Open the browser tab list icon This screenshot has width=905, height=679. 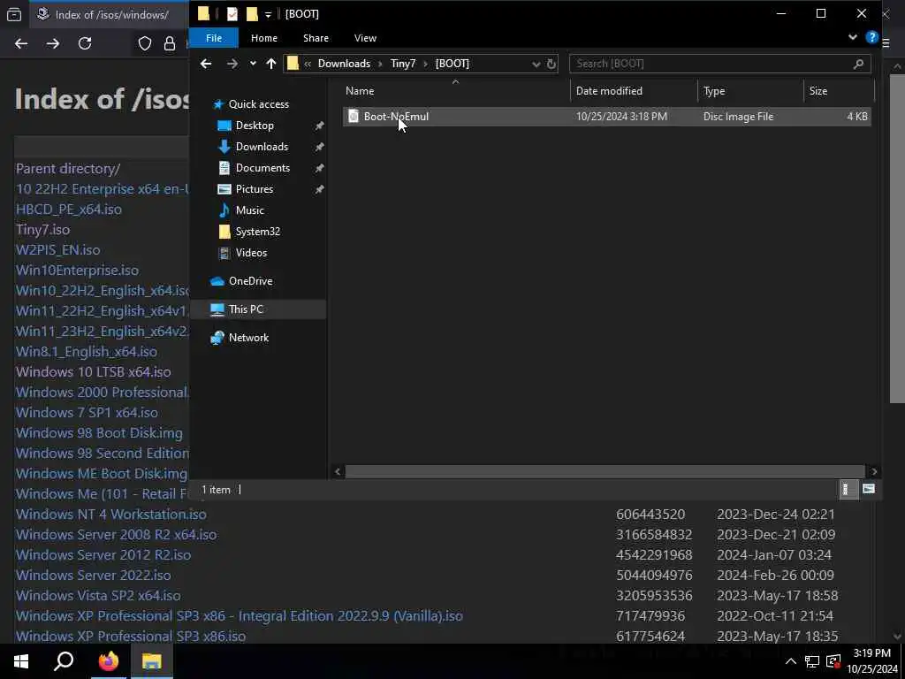pos(14,15)
